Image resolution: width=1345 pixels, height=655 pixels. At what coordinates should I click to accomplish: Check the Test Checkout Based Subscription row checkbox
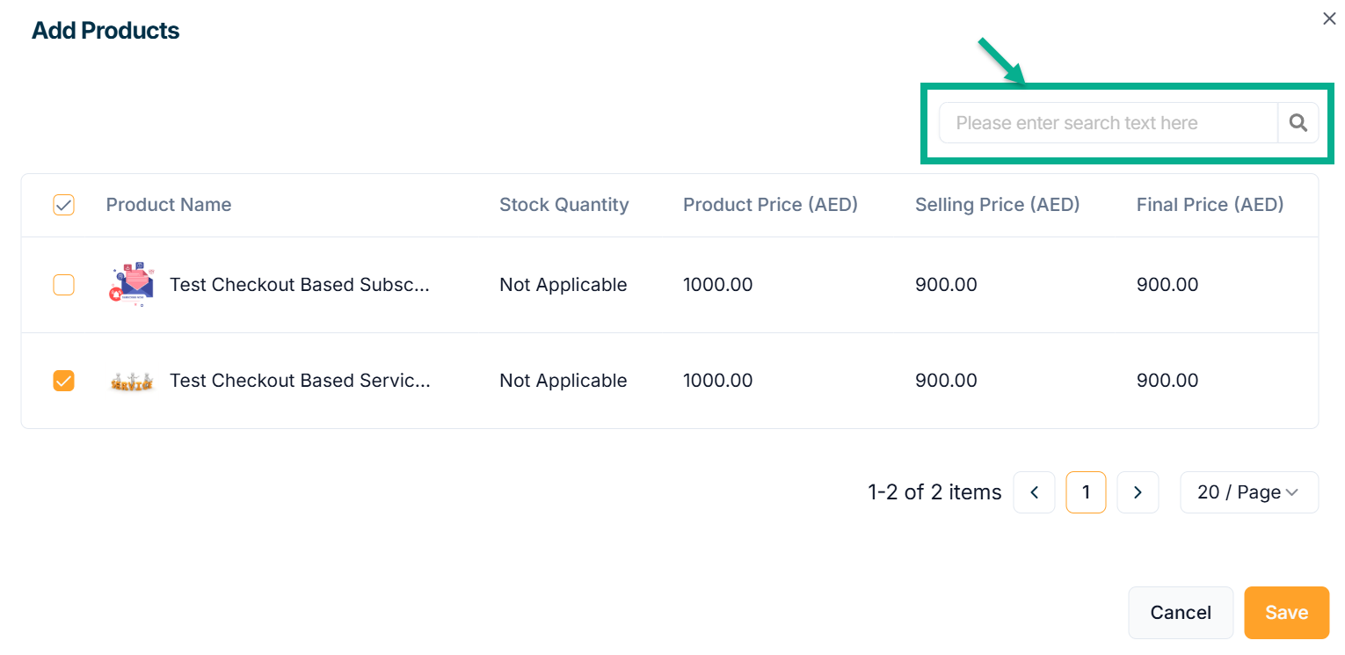[64, 285]
